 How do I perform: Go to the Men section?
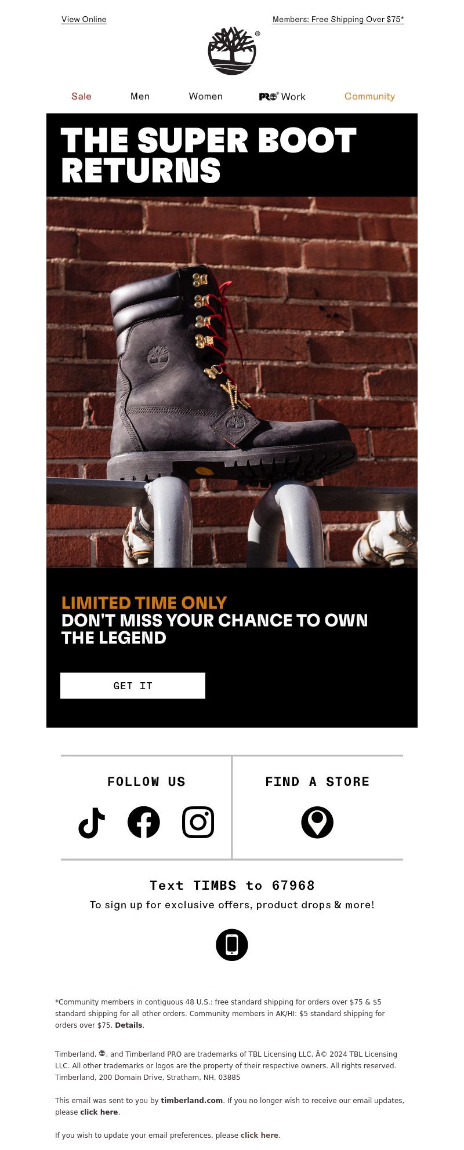coord(140,96)
